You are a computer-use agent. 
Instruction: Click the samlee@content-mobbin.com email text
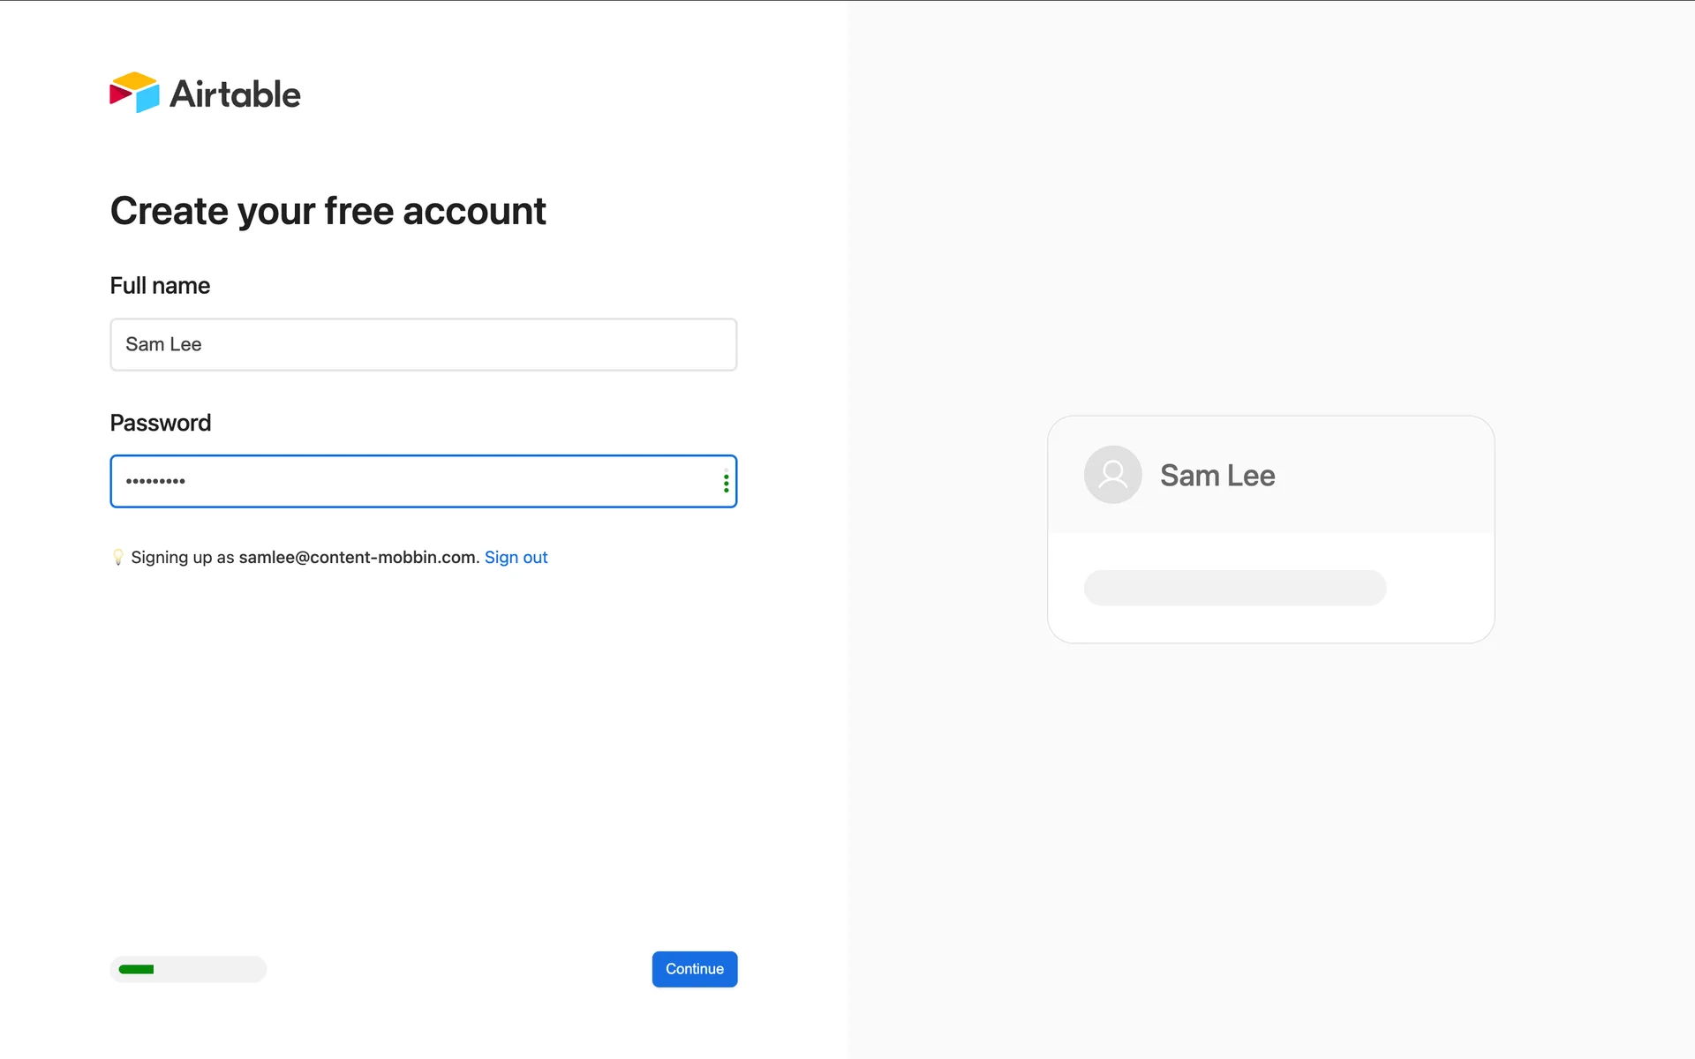tap(357, 557)
